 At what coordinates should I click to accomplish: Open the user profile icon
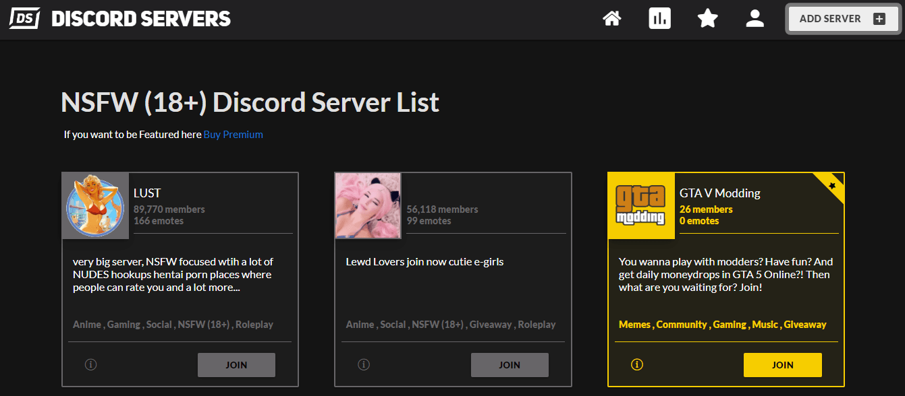click(x=755, y=19)
